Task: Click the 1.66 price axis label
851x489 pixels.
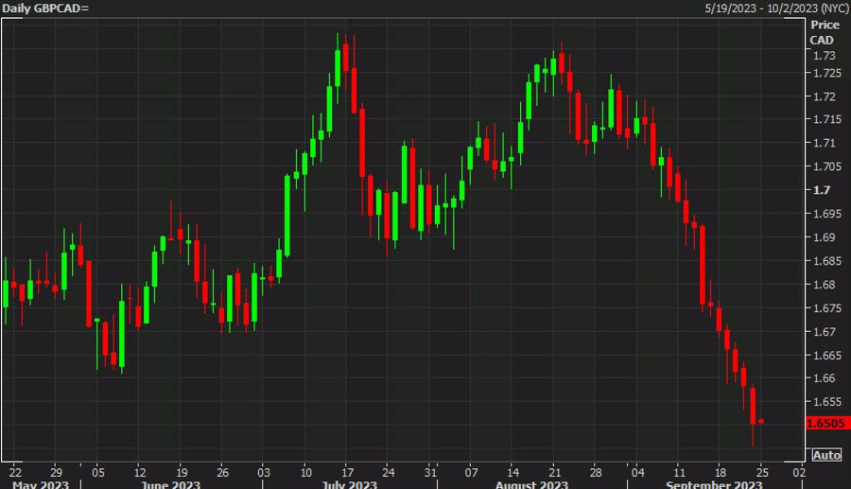Action: pos(823,378)
